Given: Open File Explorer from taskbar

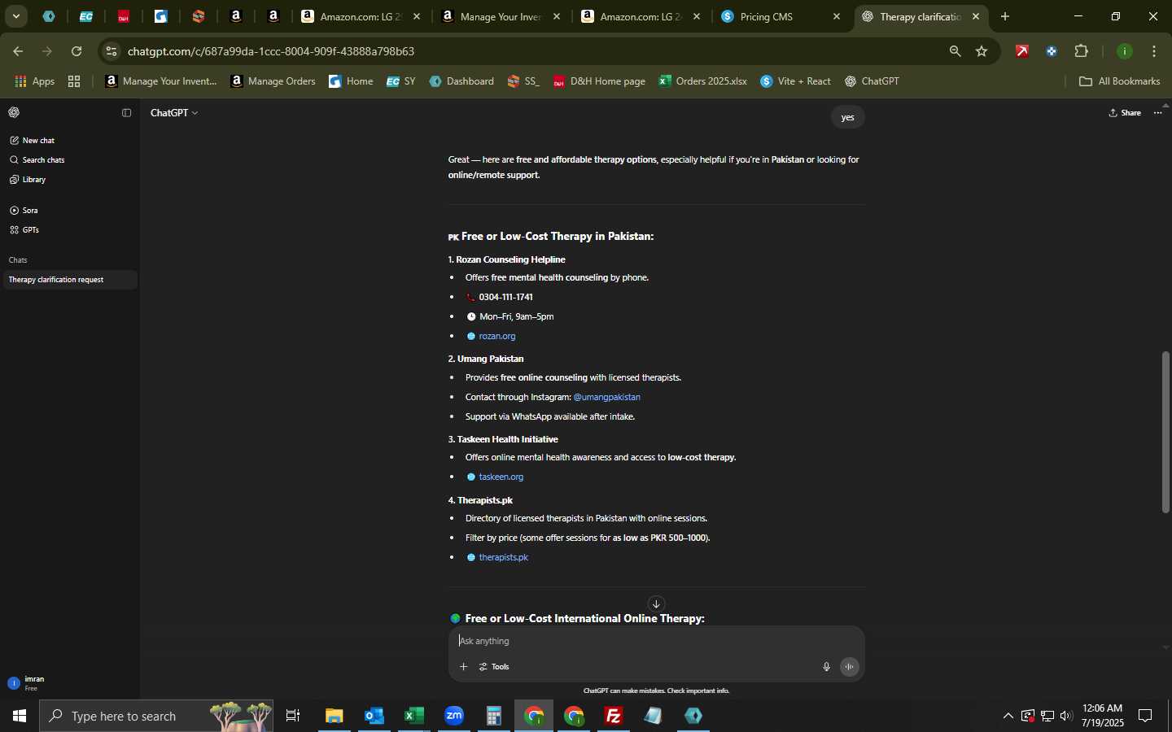Looking at the screenshot, I should click(335, 717).
